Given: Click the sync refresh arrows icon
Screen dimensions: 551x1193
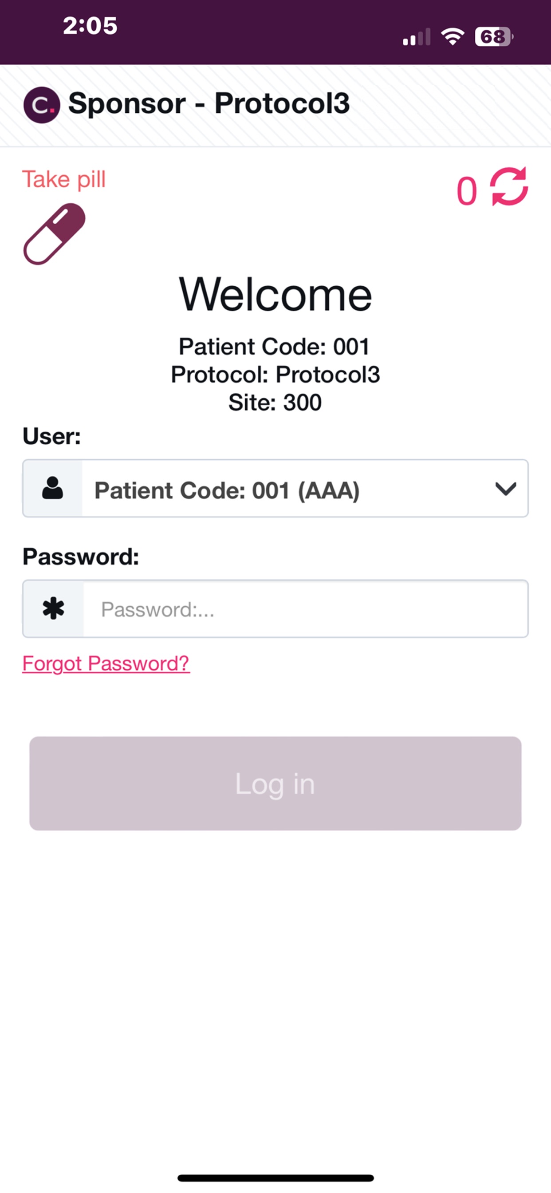Looking at the screenshot, I should [509, 186].
